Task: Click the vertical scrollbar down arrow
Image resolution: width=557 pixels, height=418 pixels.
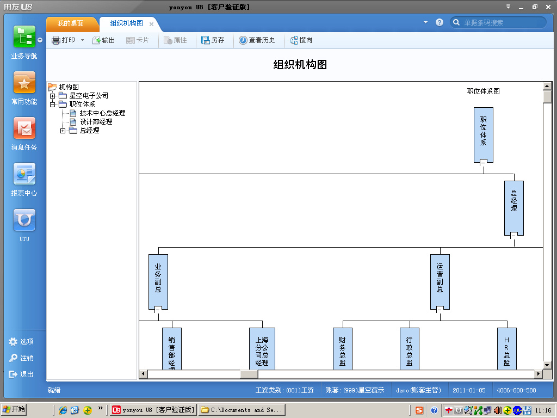Action: point(547,365)
